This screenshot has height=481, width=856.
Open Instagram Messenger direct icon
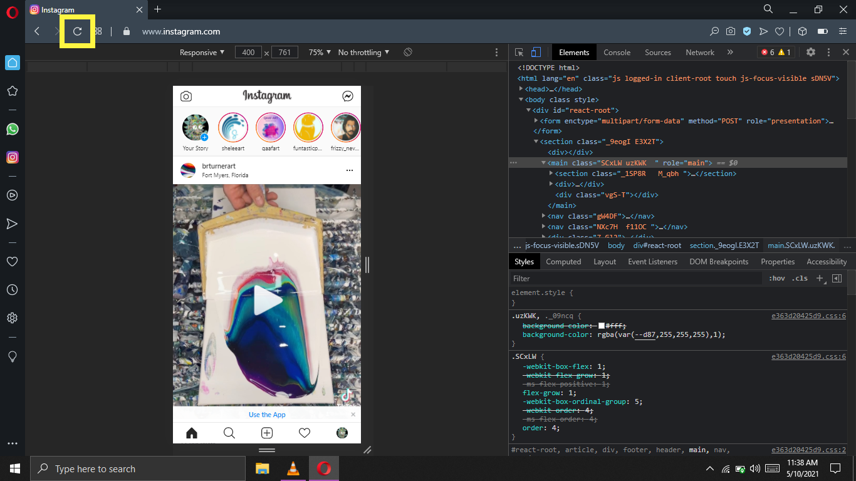[348, 96]
